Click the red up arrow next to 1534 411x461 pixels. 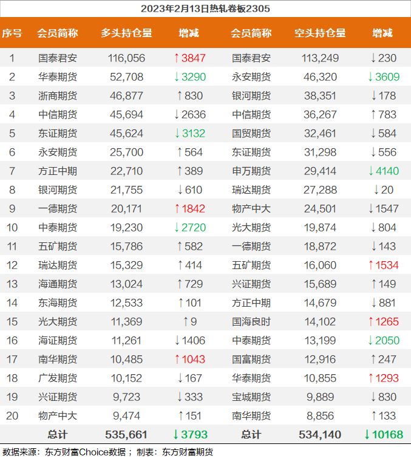[370, 265]
